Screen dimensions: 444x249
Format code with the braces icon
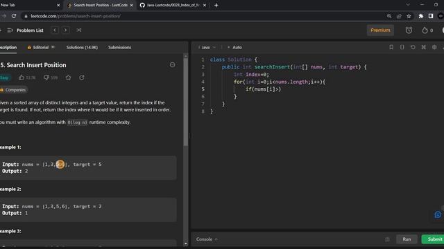coord(402,47)
